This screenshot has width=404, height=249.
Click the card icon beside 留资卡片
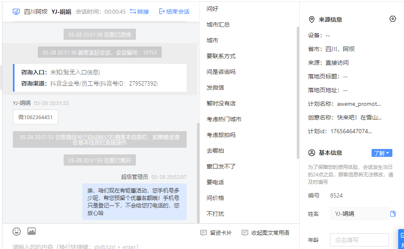pyautogui.click(x=204, y=233)
